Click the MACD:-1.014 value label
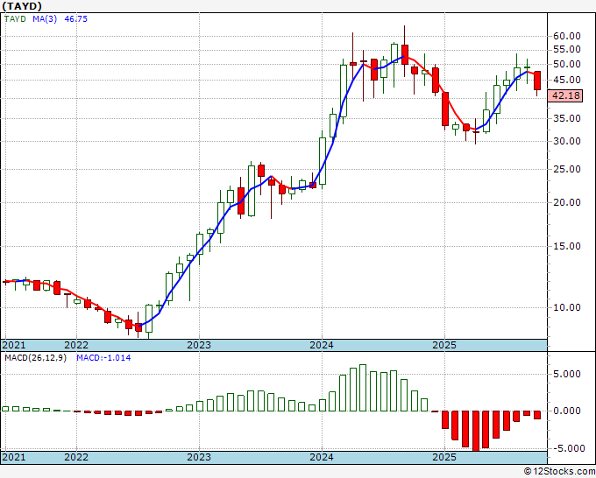The image size is (596, 478). (x=103, y=358)
